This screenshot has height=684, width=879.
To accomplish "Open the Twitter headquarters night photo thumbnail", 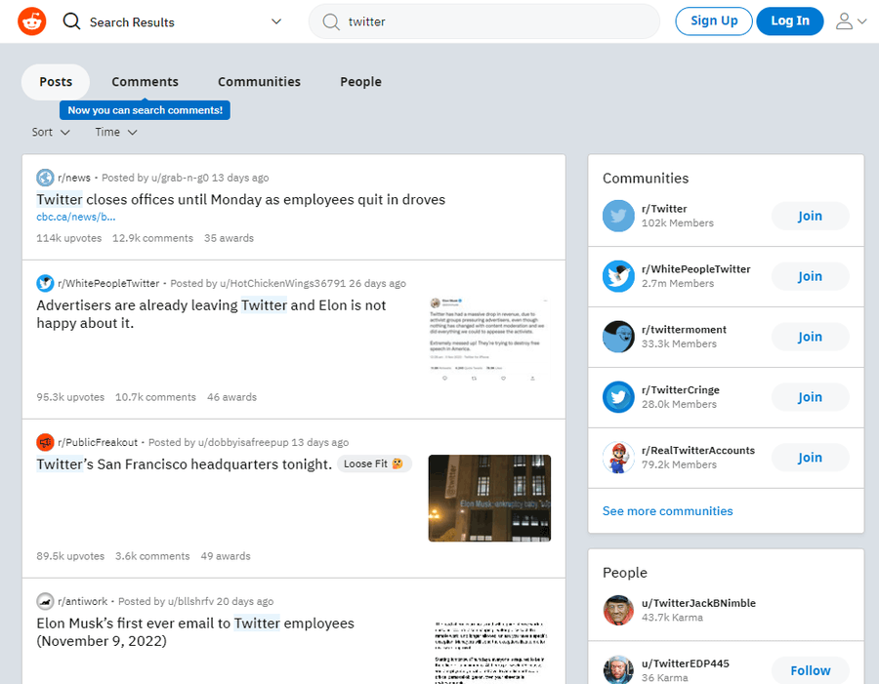I will pyautogui.click(x=489, y=499).
